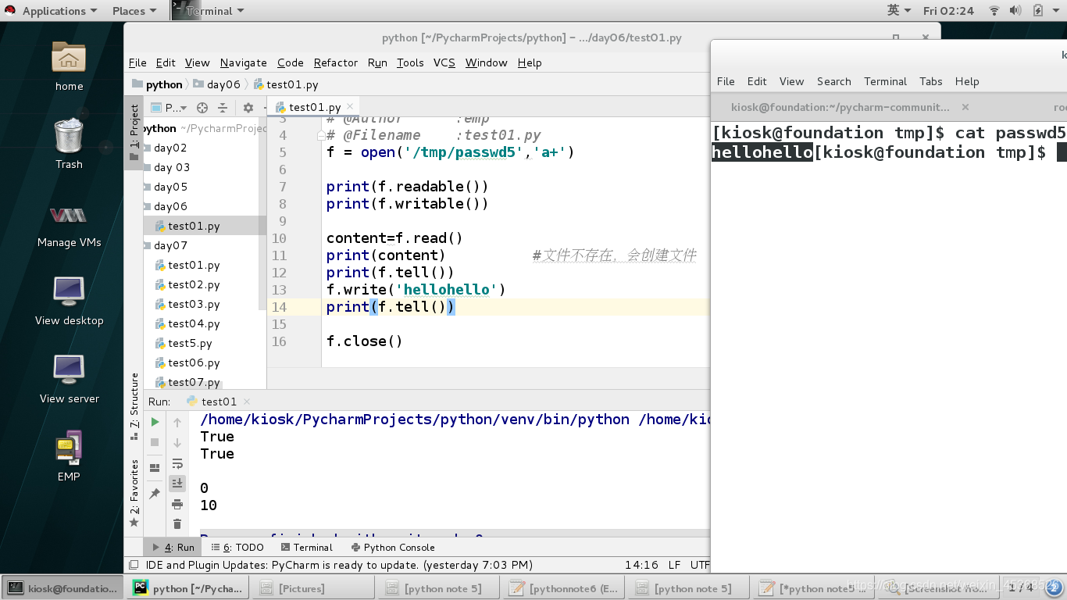Image resolution: width=1067 pixels, height=600 pixels.
Task: Toggle the fold marker on line 4
Action: [320, 135]
